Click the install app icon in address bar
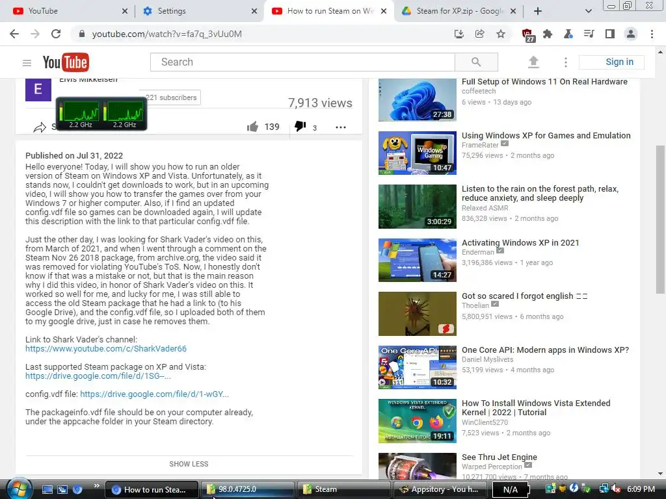This screenshot has height=499, width=666. [459, 34]
